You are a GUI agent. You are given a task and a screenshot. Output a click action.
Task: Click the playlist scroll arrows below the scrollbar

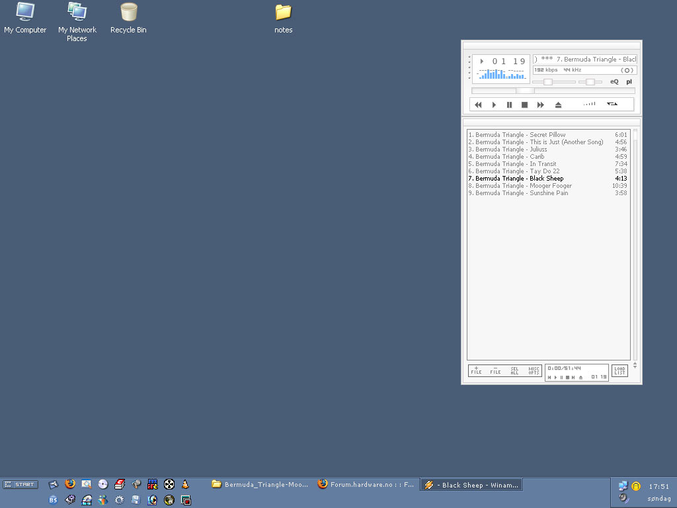click(x=635, y=365)
